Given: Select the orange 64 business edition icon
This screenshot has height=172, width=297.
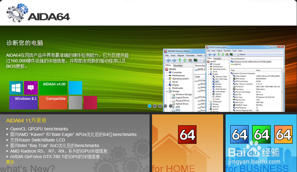Looking at the screenshot, I should [283, 134].
